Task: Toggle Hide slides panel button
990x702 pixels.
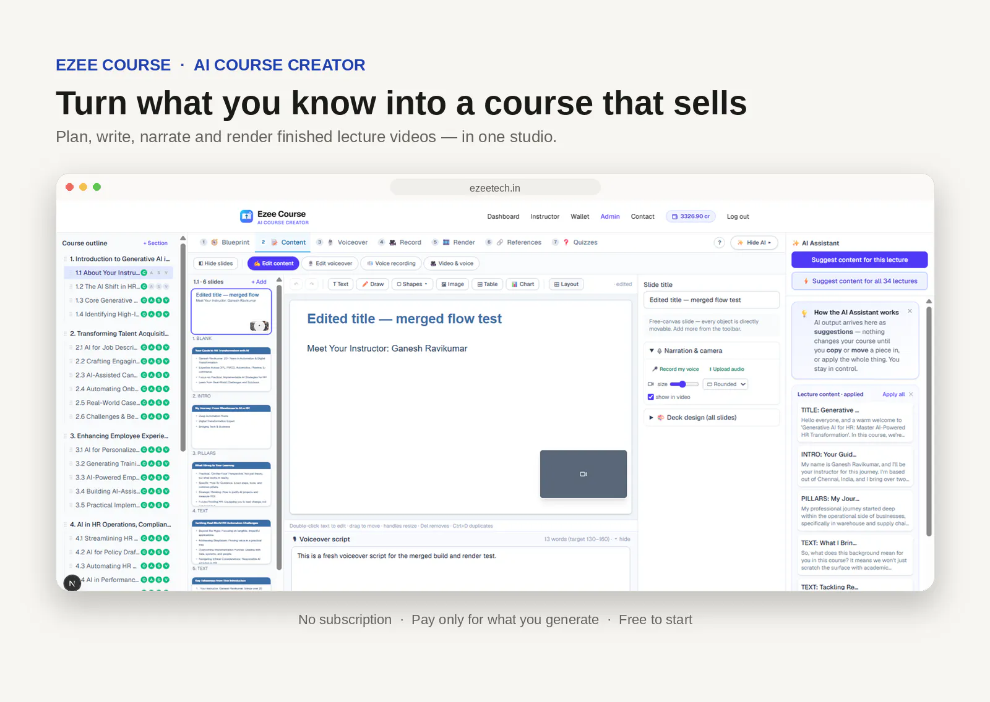Action: click(x=216, y=263)
